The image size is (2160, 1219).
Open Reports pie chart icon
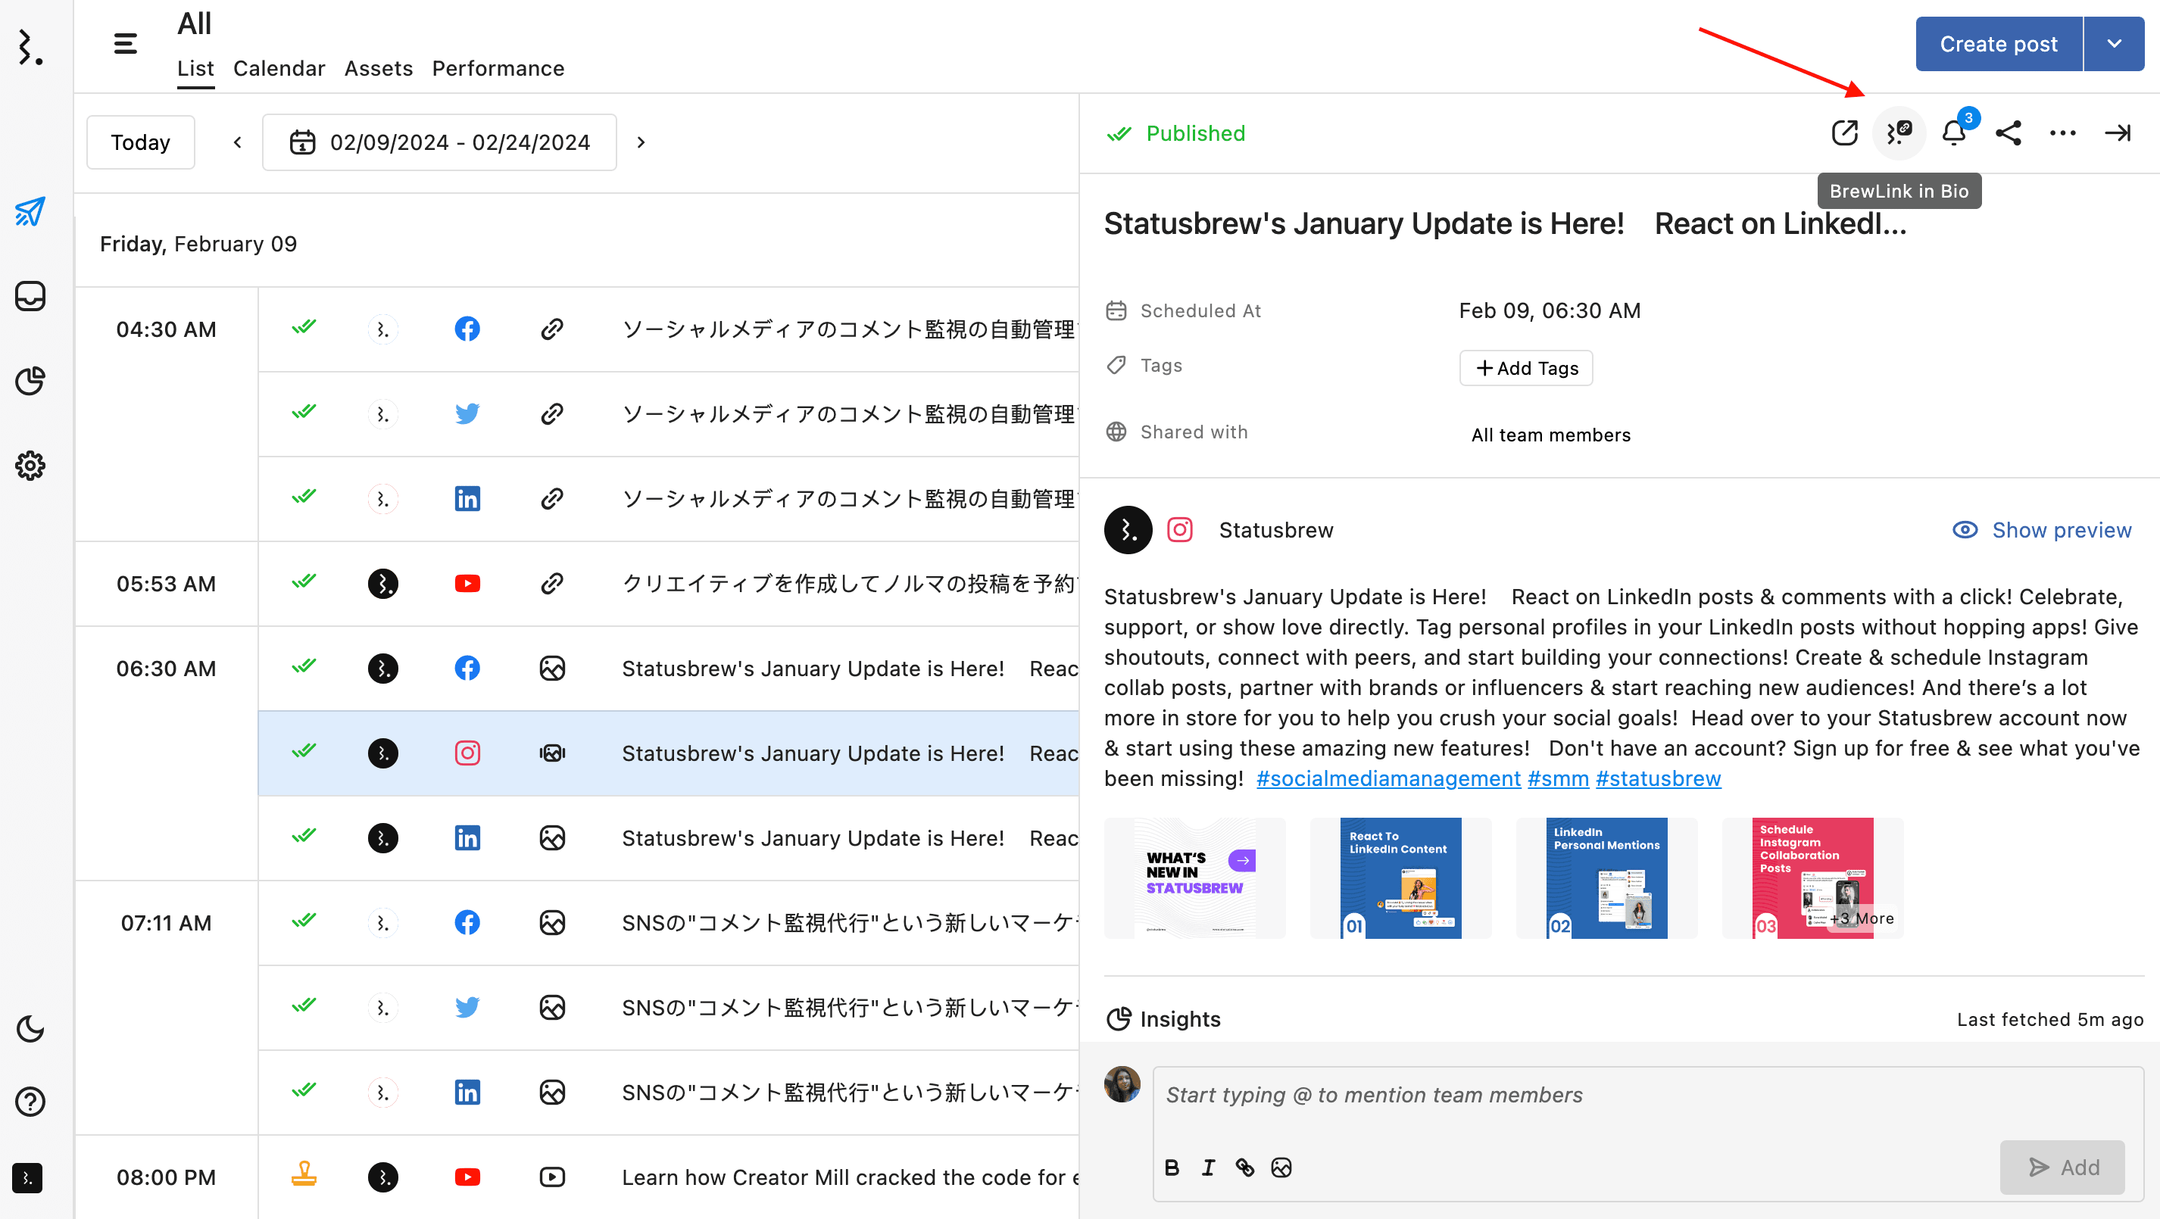(30, 381)
